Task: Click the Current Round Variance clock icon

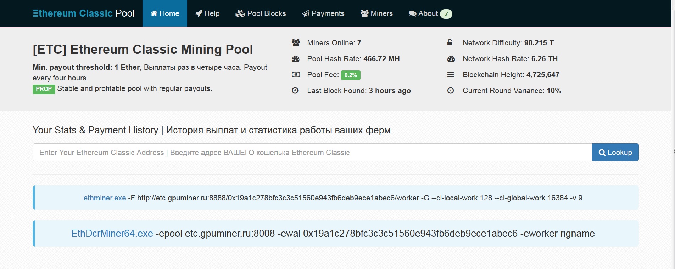Action: [451, 91]
